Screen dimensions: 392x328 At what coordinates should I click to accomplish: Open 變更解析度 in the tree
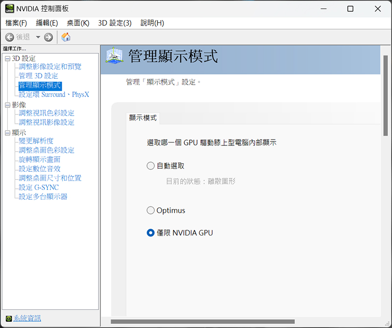[36, 141]
